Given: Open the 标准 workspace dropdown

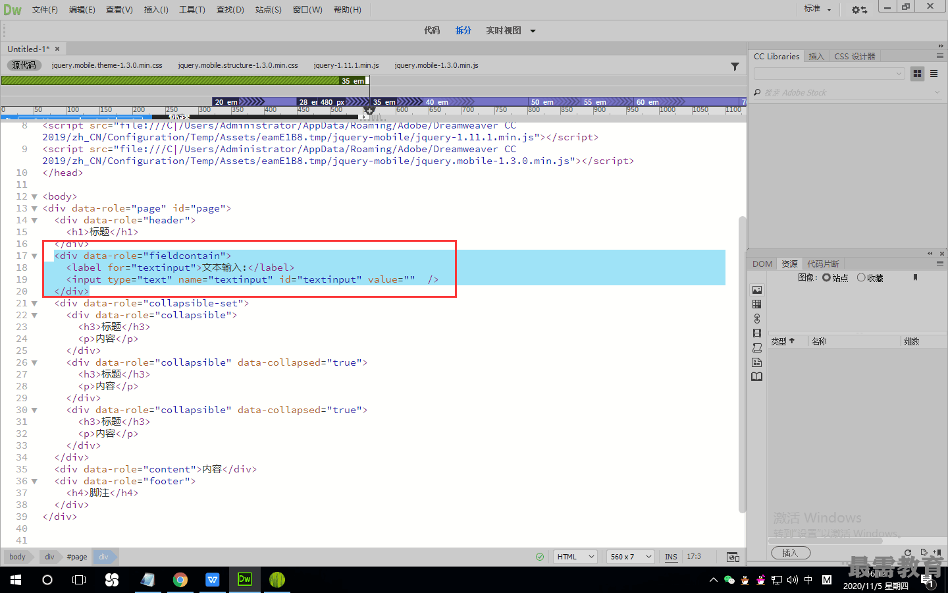Looking at the screenshot, I should point(818,9).
